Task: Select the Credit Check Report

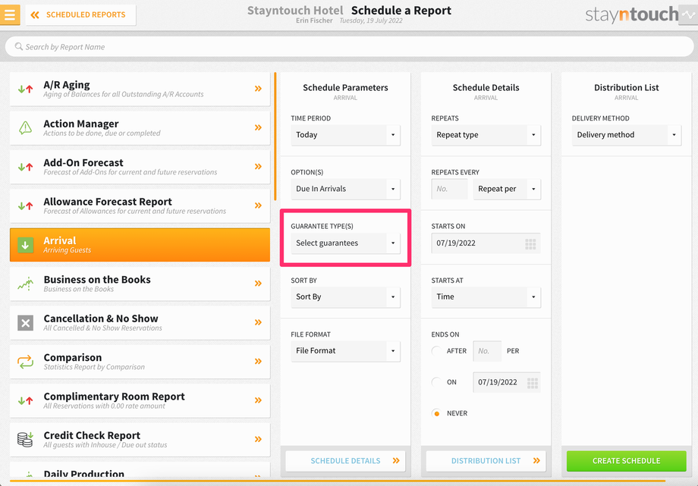Action: (x=140, y=439)
